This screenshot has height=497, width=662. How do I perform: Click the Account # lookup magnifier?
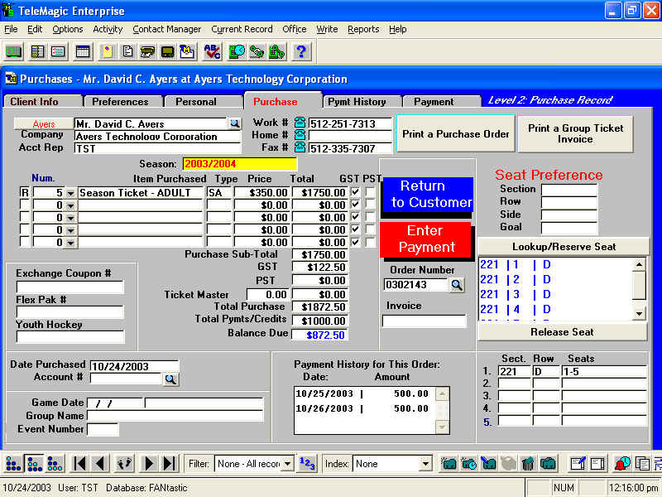click(x=170, y=379)
